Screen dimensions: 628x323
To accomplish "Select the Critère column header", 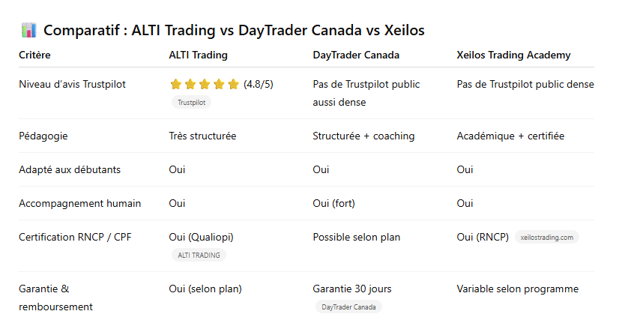I will coord(35,55).
